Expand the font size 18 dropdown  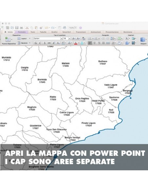pyautogui.click(x=69, y=38)
